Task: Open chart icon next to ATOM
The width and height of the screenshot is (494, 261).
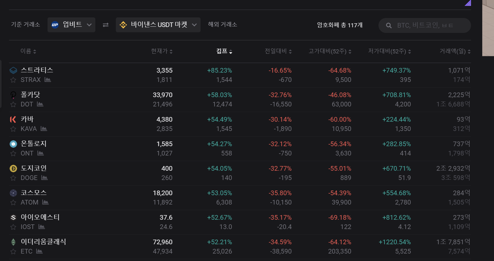Action: pos(45,202)
